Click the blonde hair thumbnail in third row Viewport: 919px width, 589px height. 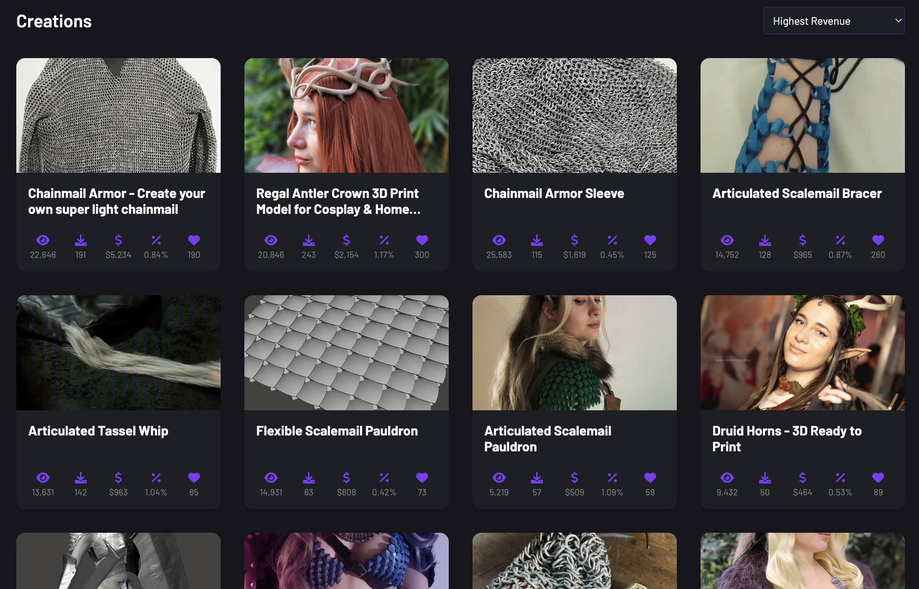point(803,561)
